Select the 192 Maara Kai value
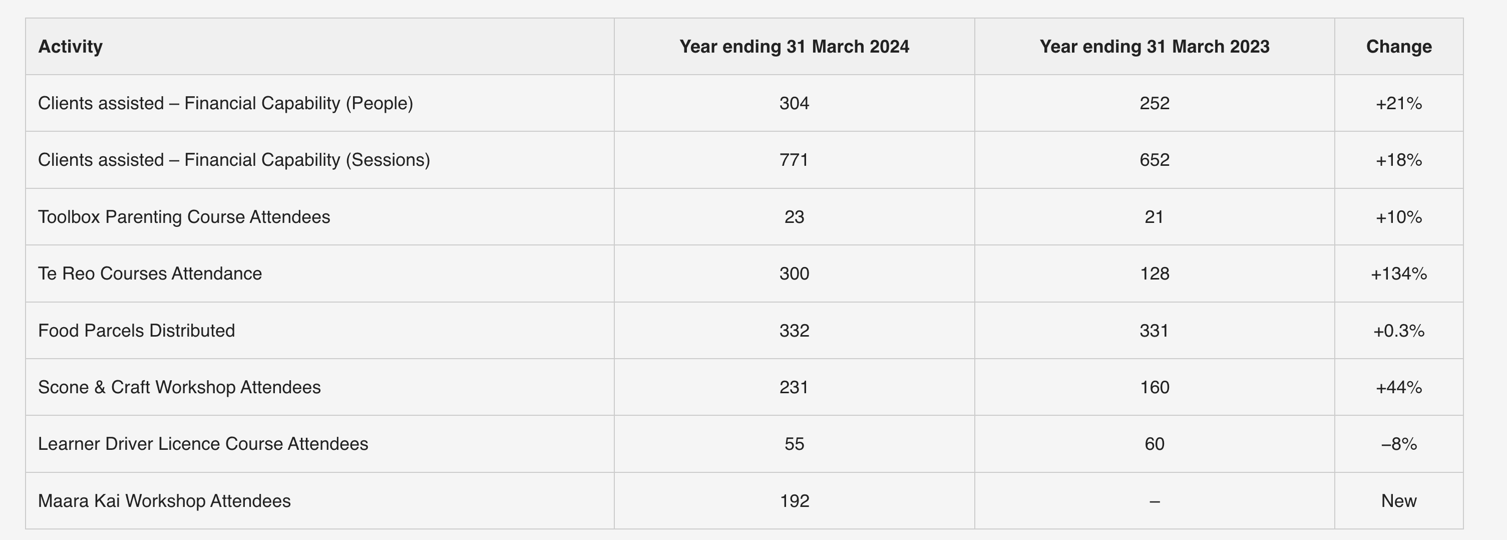Image resolution: width=1507 pixels, height=540 pixels. (794, 501)
